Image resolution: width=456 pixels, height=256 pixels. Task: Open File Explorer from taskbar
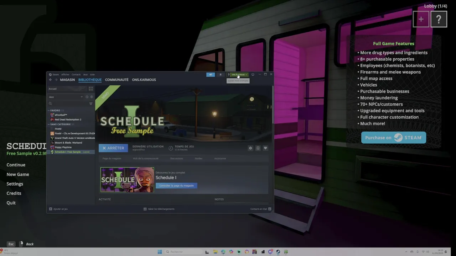(215, 252)
